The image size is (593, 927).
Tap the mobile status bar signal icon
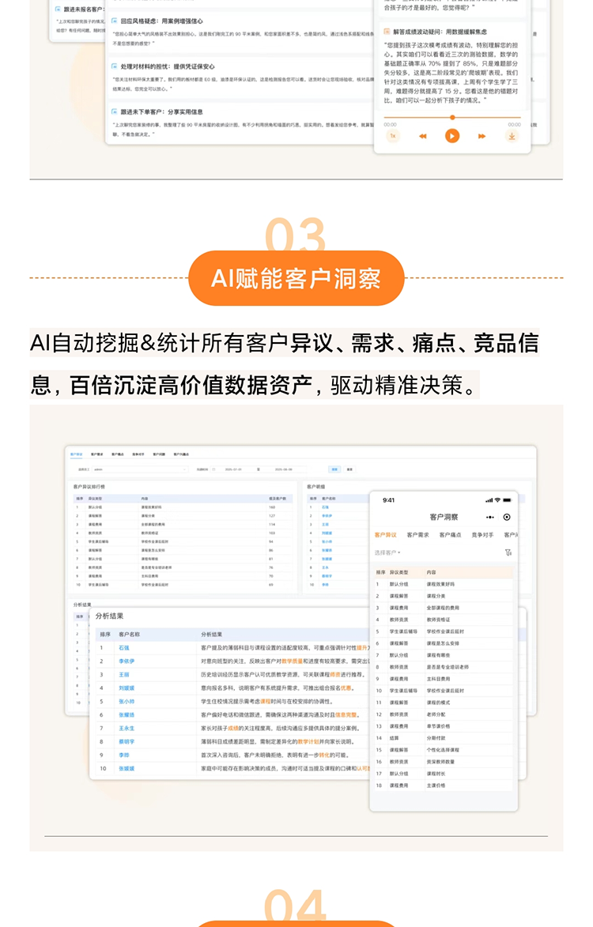(x=489, y=500)
